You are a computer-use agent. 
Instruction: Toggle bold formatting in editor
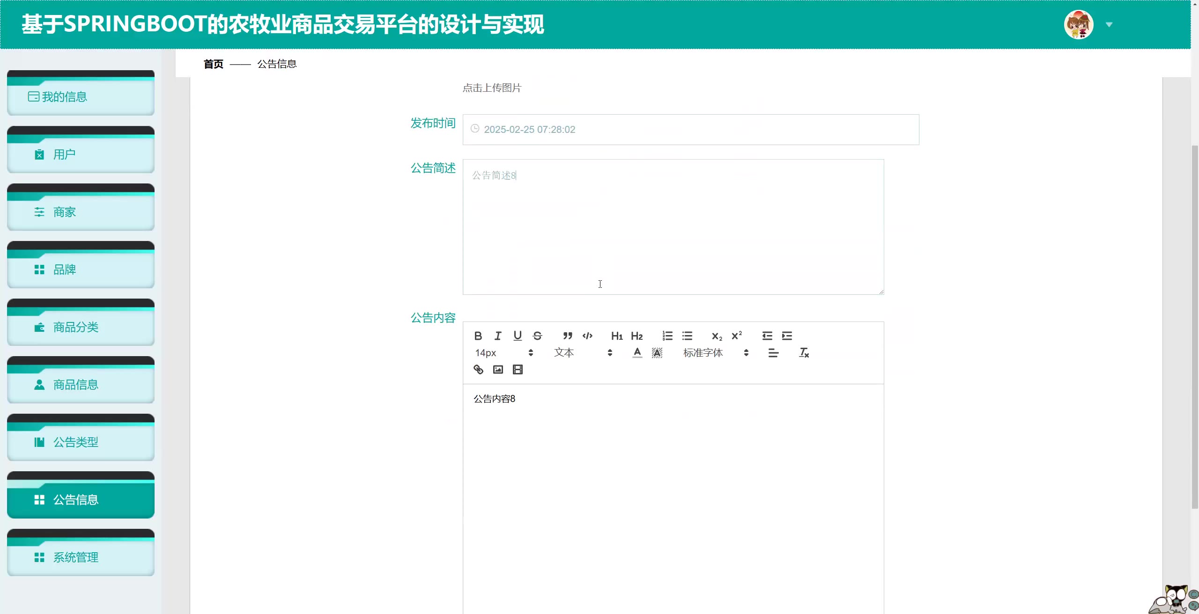click(478, 336)
